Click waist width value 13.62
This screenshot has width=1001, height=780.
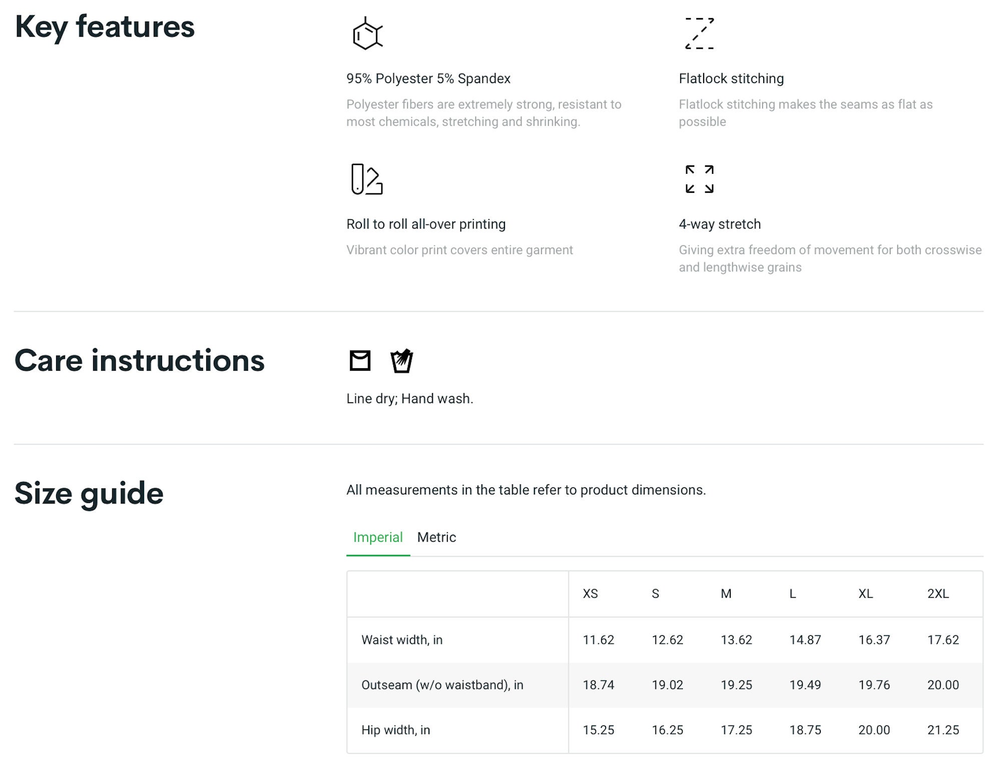736,640
